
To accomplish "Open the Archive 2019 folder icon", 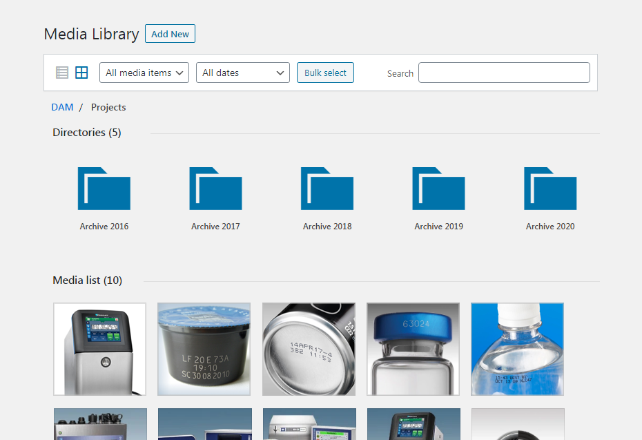I will (x=438, y=189).
